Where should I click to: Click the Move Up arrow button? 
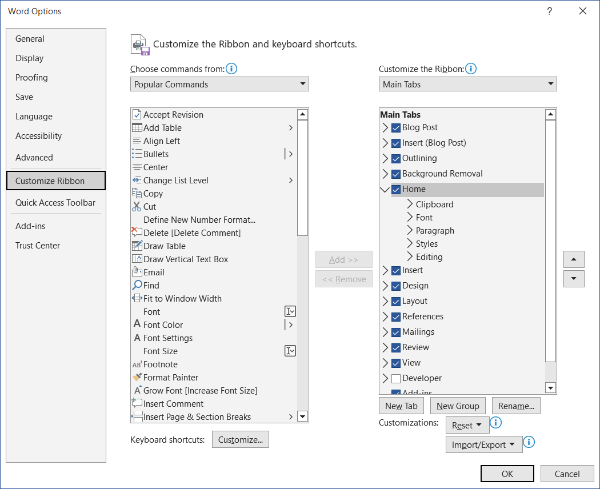tap(574, 259)
